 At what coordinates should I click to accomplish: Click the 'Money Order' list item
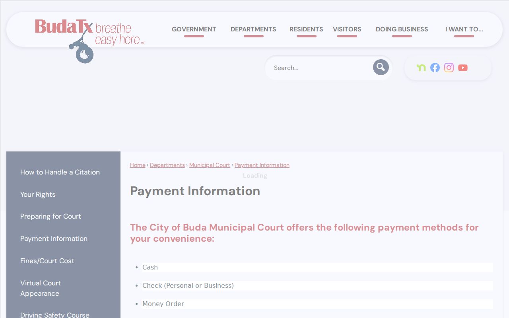(x=317, y=304)
